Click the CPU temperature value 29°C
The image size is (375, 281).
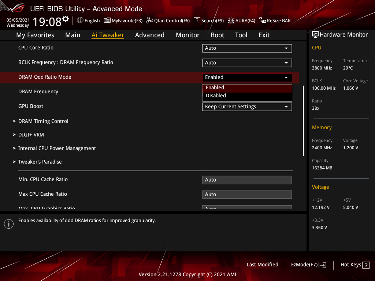point(348,68)
